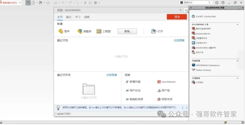Switch to the 学习 learn tab
Image resolution: width=245 pixels, height=125 pixels.
tap(78, 17)
